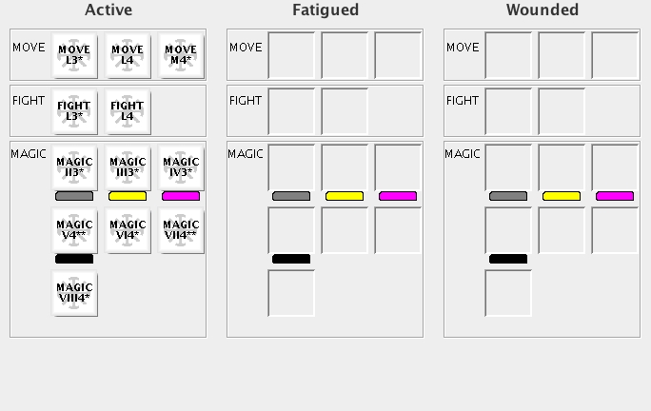
Task: Click the gray color bar under Active MAGIC II3*
Action: pos(74,196)
